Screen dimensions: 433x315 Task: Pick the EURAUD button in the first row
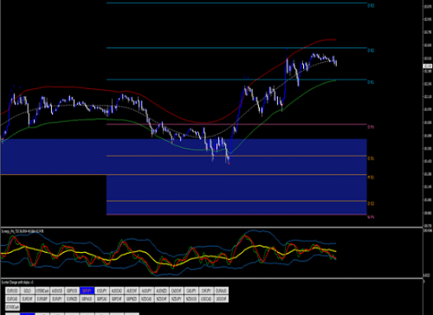click(x=221, y=291)
